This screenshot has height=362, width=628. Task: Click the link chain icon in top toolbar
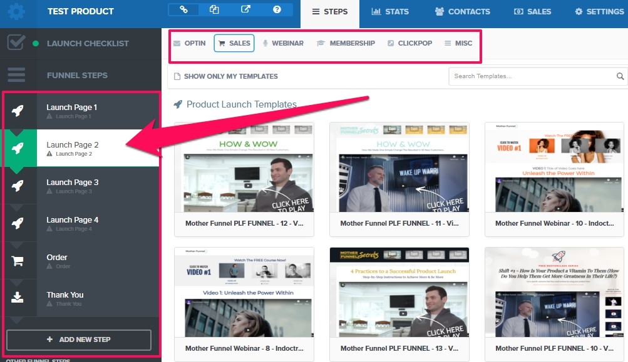click(x=183, y=9)
